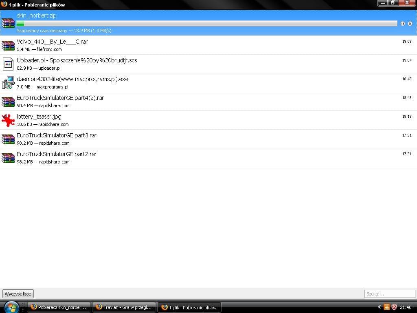417x313 pixels.
Task: Select the daemon4303-lite exe download entry name
Action: point(72,79)
